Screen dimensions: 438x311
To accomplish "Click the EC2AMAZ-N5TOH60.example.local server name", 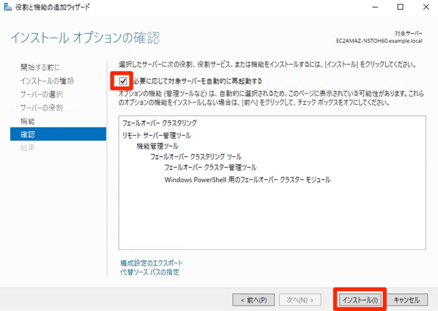I will [x=379, y=41].
